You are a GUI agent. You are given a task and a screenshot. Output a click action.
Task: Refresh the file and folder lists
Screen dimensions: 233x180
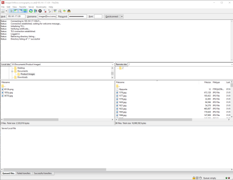tap(31, 11)
